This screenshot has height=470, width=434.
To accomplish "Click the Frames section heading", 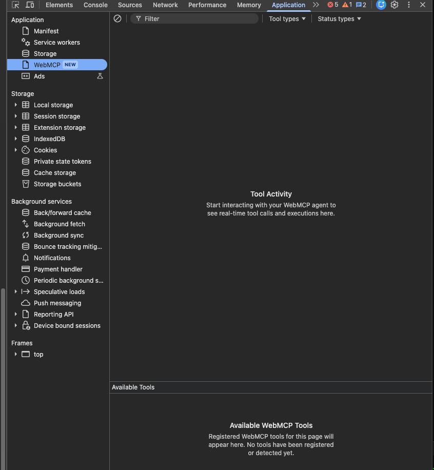I will point(22,343).
